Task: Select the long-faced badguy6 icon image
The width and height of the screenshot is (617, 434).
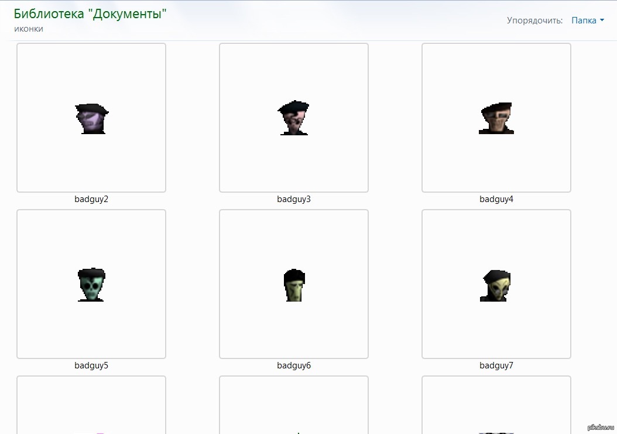Action: (x=294, y=285)
